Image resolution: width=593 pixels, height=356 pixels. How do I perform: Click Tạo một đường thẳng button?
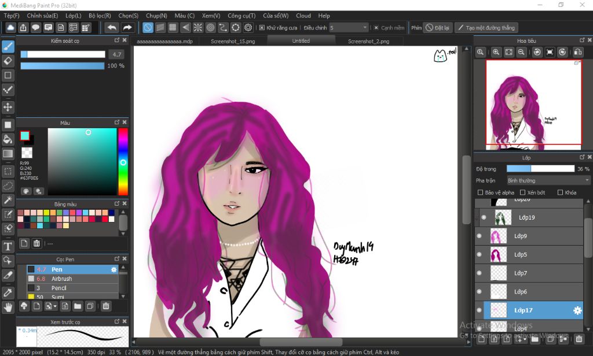[x=486, y=28]
